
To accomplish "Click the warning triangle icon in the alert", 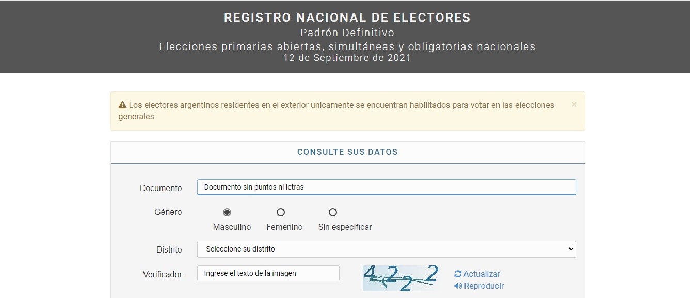I will pyautogui.click(x=123, y=104).
